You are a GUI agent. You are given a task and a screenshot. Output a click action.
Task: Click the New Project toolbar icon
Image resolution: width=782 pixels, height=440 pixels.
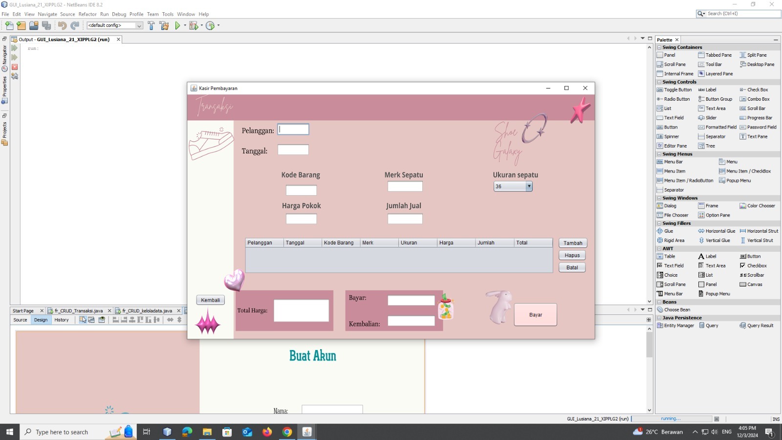point(21,25)
